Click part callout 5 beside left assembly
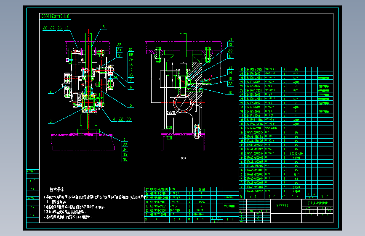365x236 pixels. 131,105
